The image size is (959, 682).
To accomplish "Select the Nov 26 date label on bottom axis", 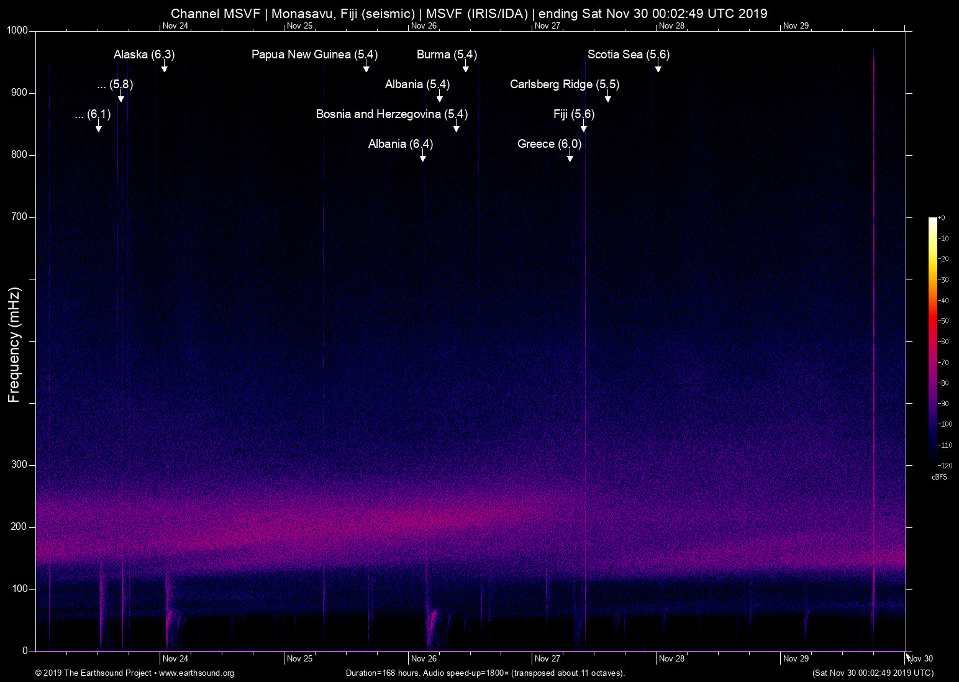I will click(425, 658).
